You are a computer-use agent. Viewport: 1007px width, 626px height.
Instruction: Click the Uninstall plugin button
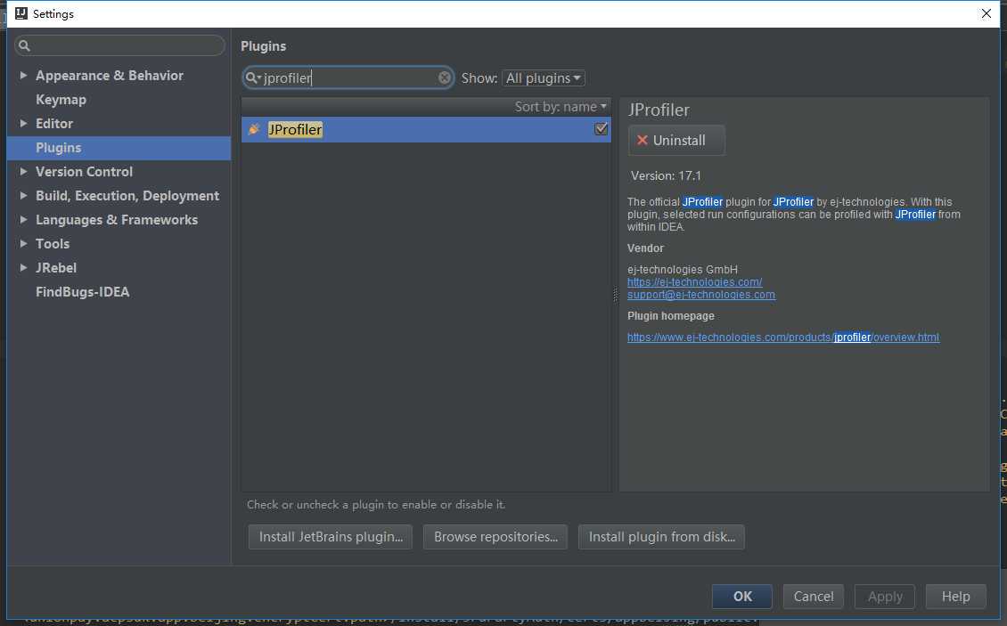coord(676,140)
